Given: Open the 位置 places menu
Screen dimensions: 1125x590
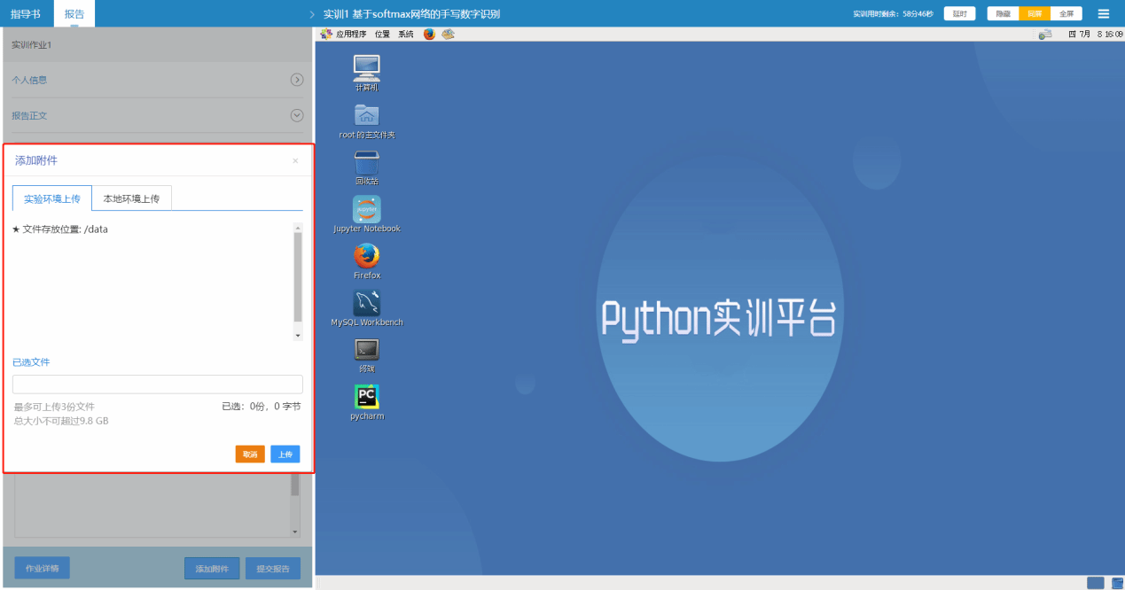Looking at the screenshot, I should [x=382, y=34].
